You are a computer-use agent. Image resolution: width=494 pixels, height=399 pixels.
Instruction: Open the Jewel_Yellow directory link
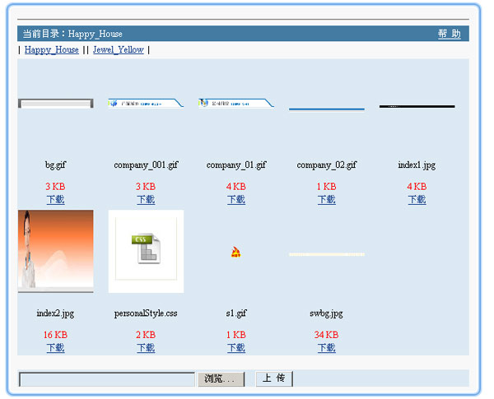[118, 49]
